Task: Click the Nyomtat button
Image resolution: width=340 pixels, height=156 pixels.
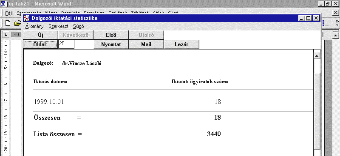Action: [x=111, y=44]
